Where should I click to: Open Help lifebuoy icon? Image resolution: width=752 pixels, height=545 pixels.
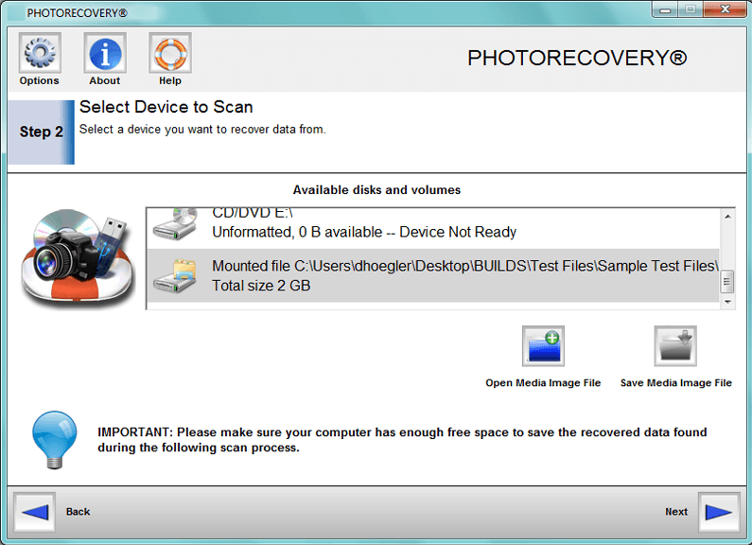click(170, 53)
